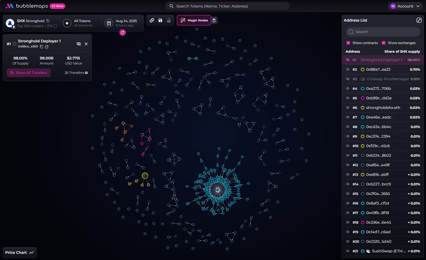
Task: Open the SHX token logo
Action: (10, 23)
